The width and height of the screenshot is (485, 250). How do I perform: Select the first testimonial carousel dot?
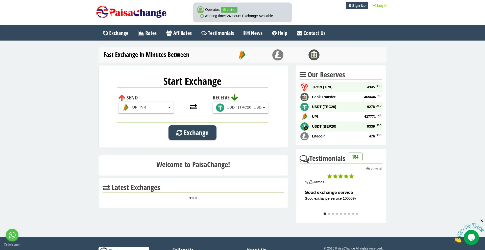pos(325,214)
